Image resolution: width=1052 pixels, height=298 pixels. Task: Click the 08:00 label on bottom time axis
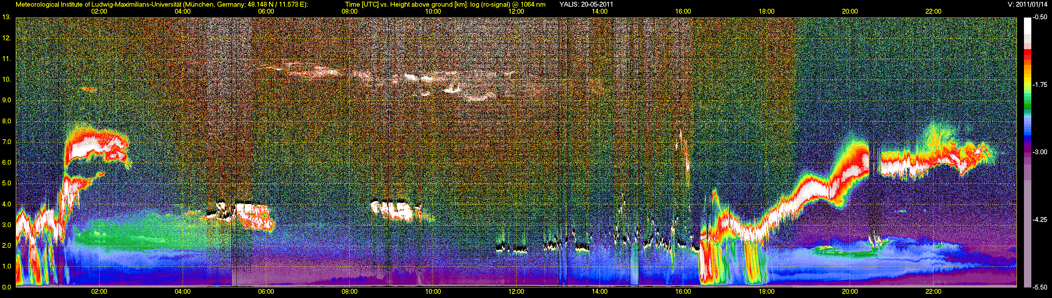click(350, 291)
